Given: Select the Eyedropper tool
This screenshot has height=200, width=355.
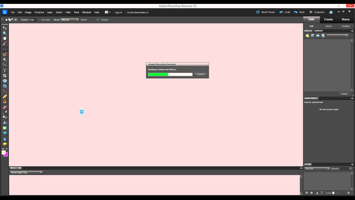Looking at the screenshot, I should 5,44.
